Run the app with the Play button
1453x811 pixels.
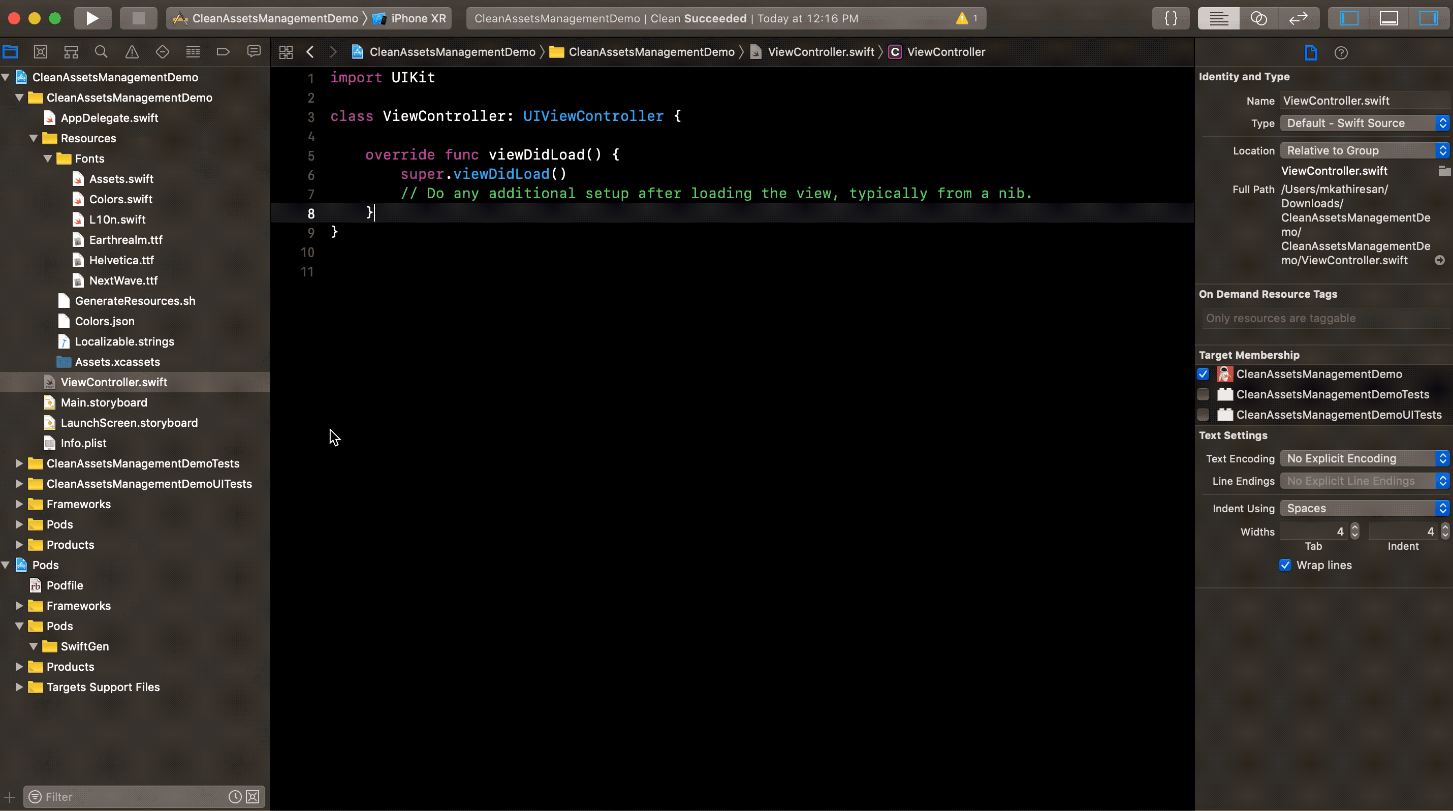coord(92,18)
